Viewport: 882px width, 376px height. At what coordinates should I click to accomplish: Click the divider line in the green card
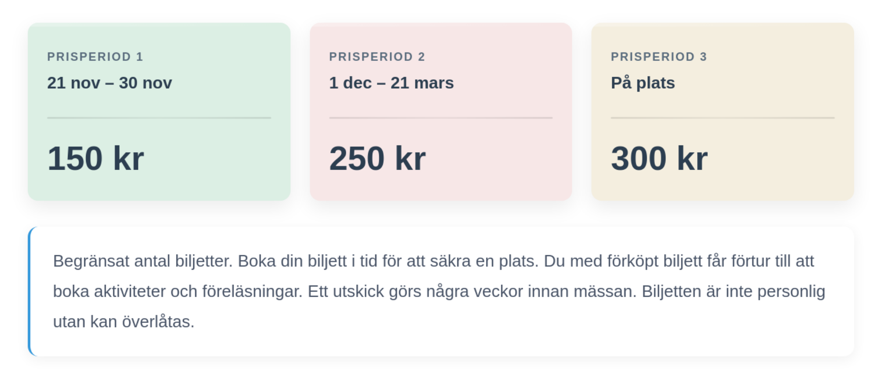[x=159, y=118]
